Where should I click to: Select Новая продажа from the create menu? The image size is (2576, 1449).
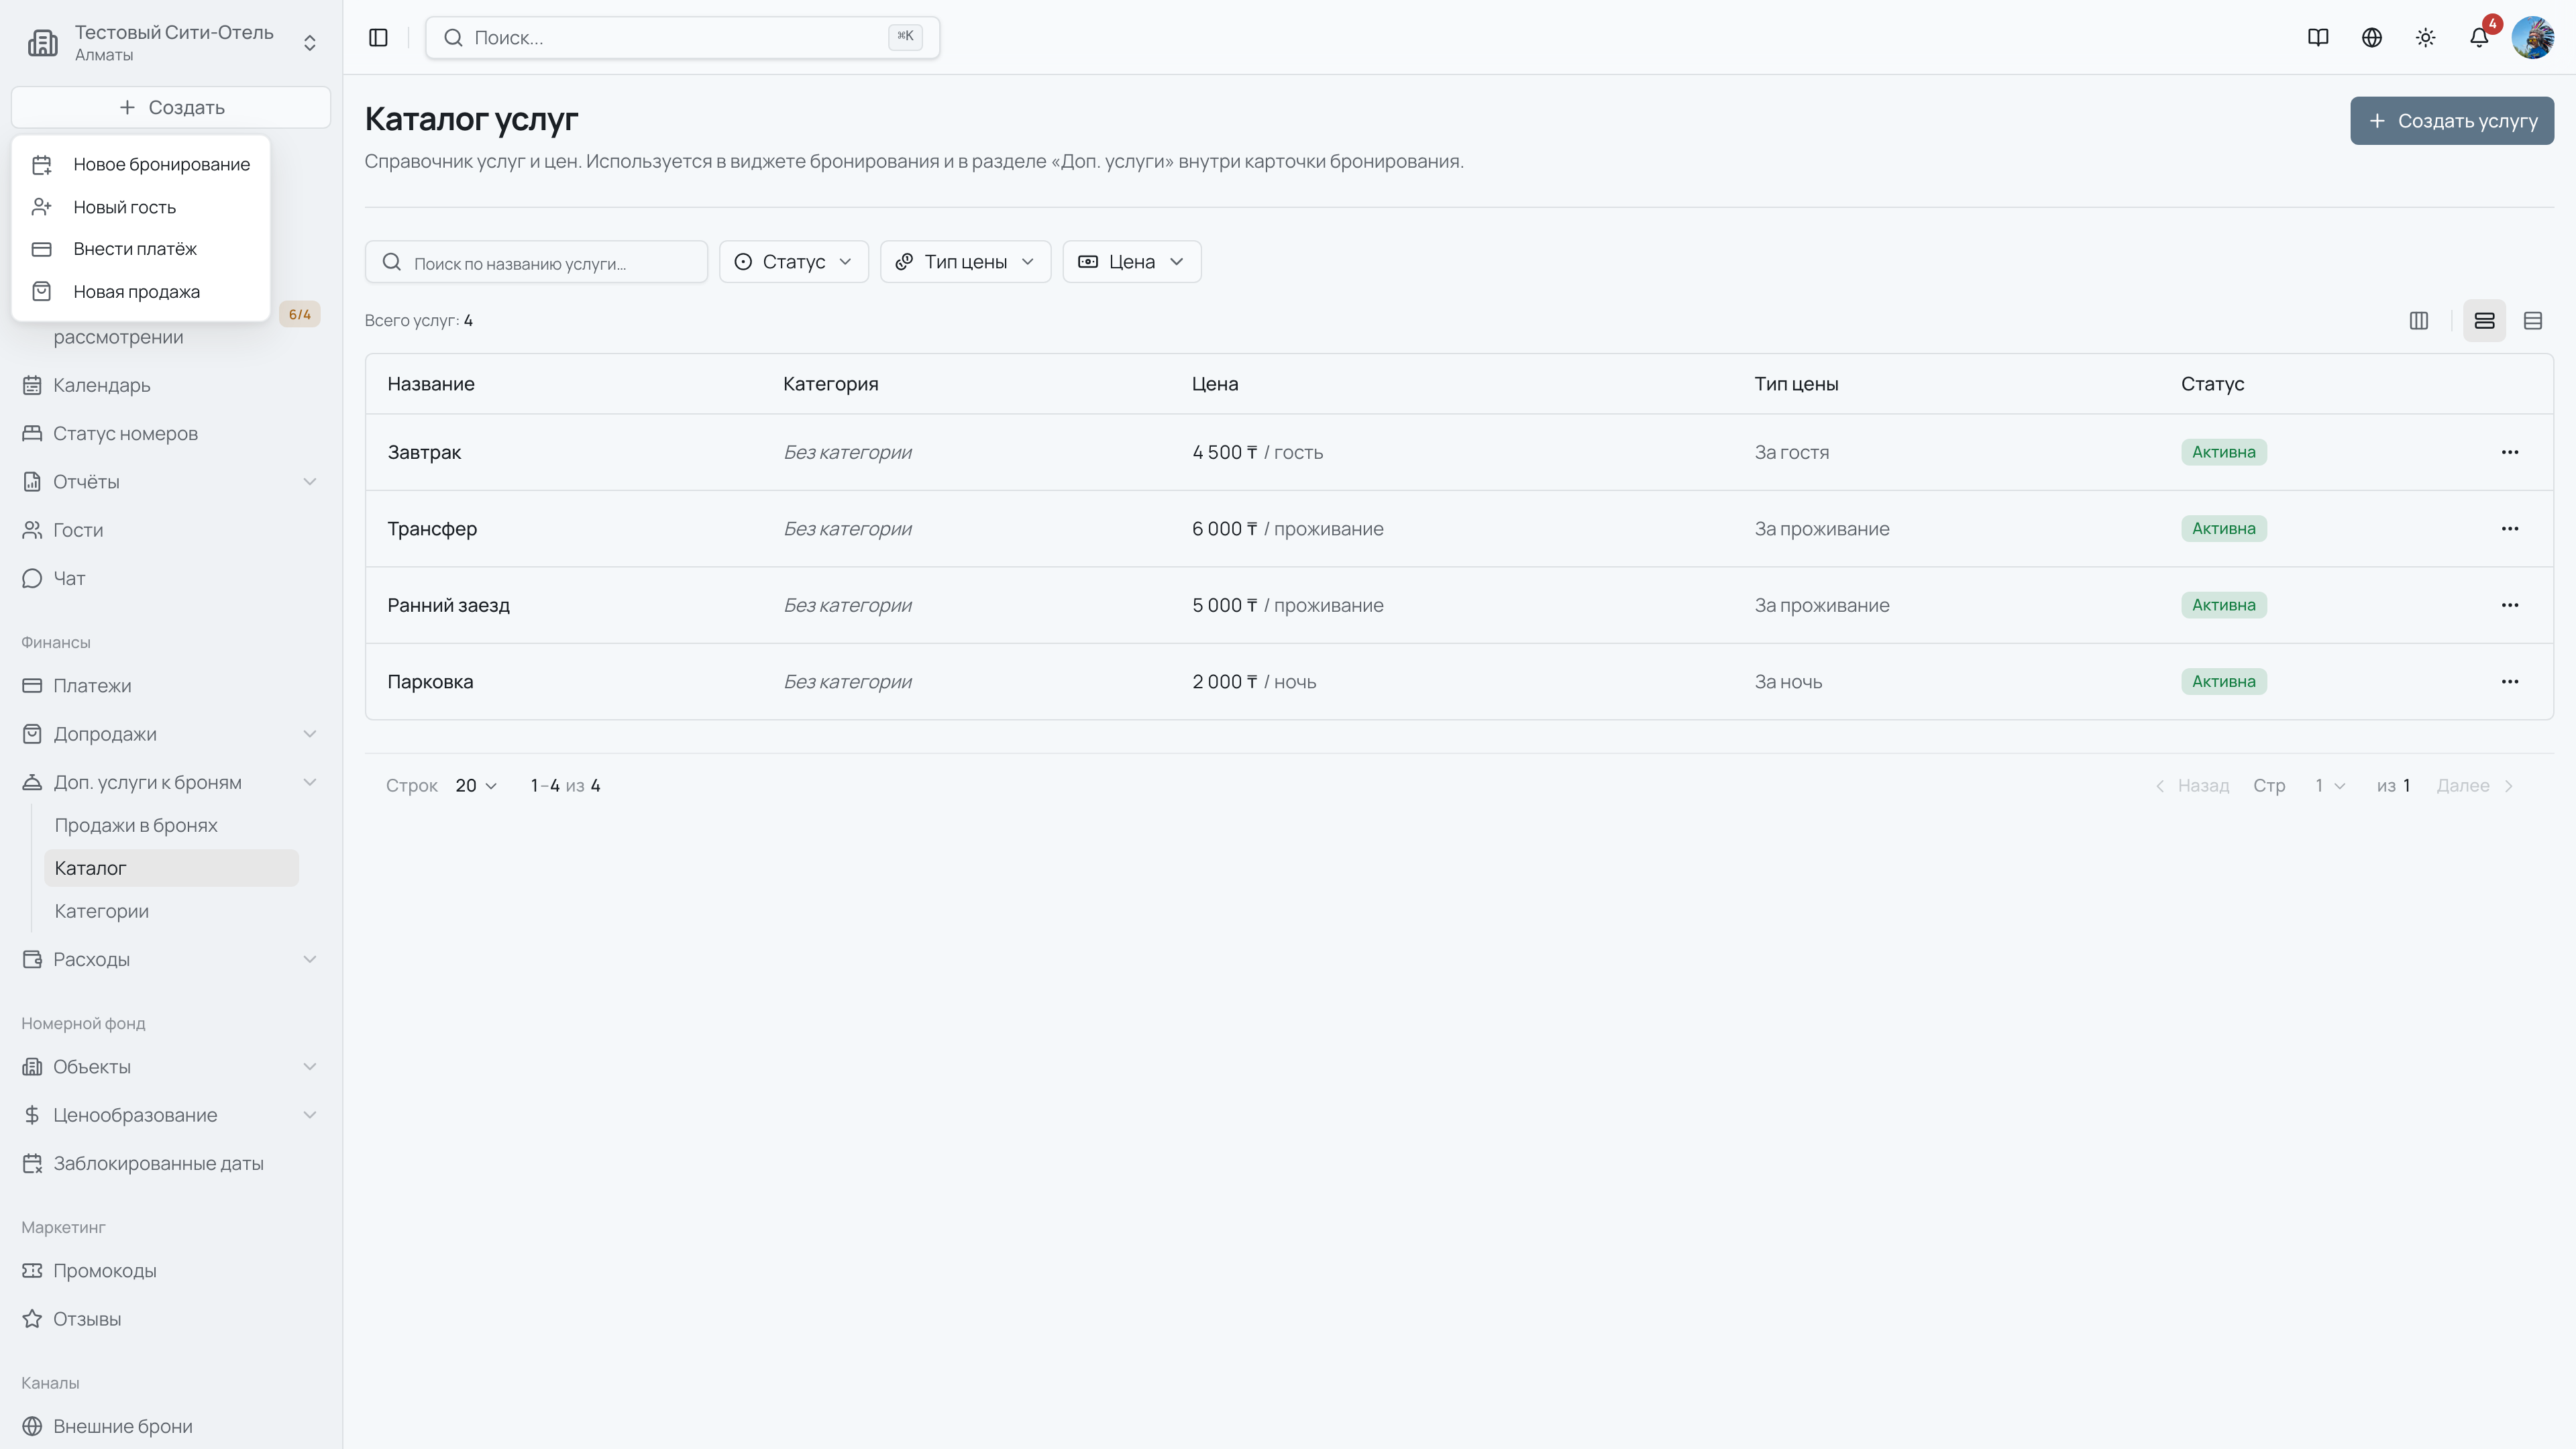[x=141, y=292]
